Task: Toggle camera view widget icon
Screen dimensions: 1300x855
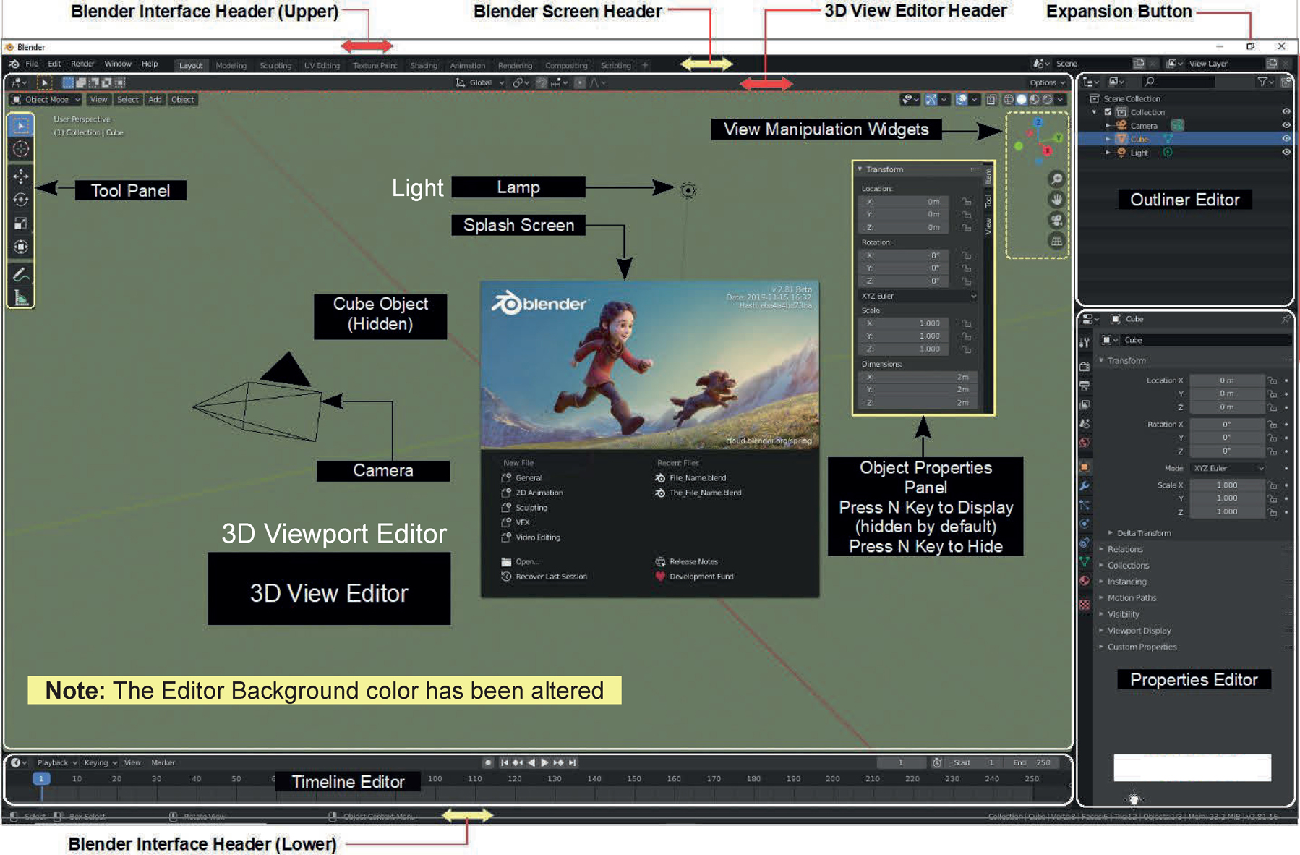Action: (1056, 220)
